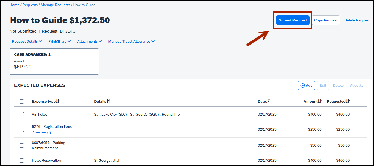This screenshot has width=374, height=166.
Task: Sort by the Requested column
Action: click(x=338, y=101)
